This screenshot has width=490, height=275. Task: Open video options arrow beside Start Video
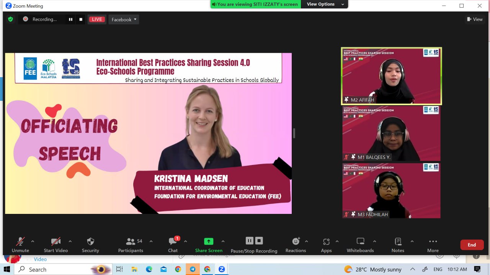(x=70, y=241)
